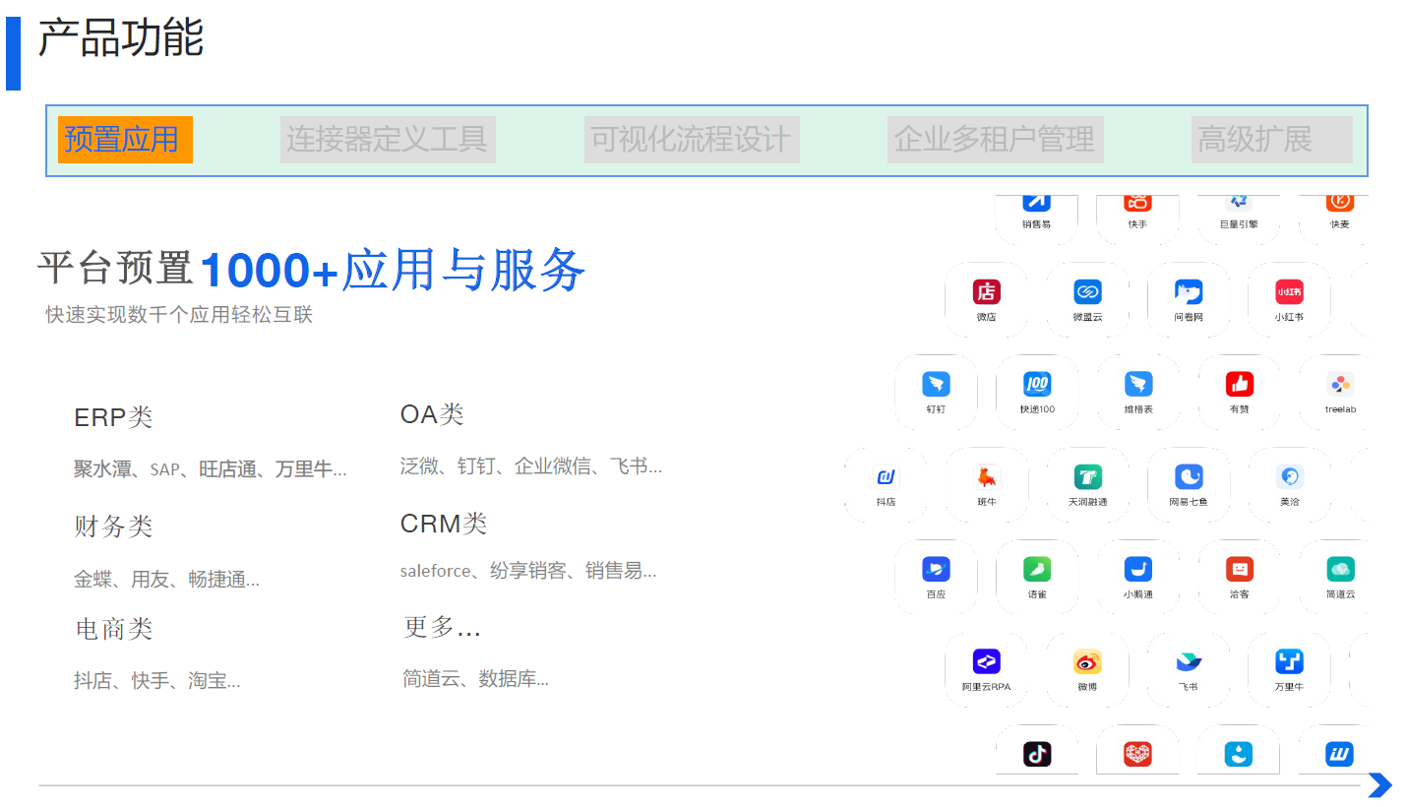Open the 微博 app icon
Viewport: 1406px width, 807px height.
coord(1087,661)
